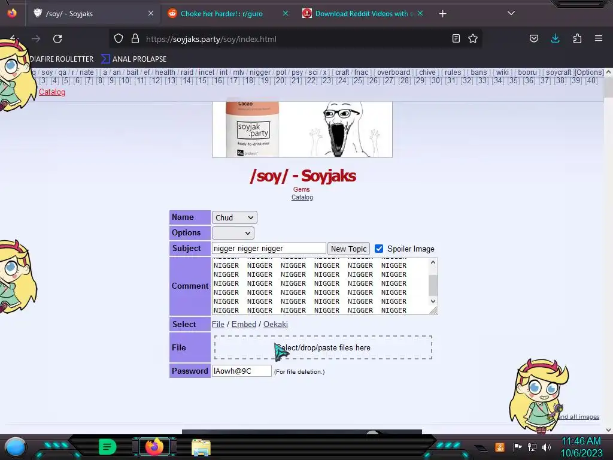Select the File upload option link
The width and height of the screenshot is (613, 460).
point(218,324)
